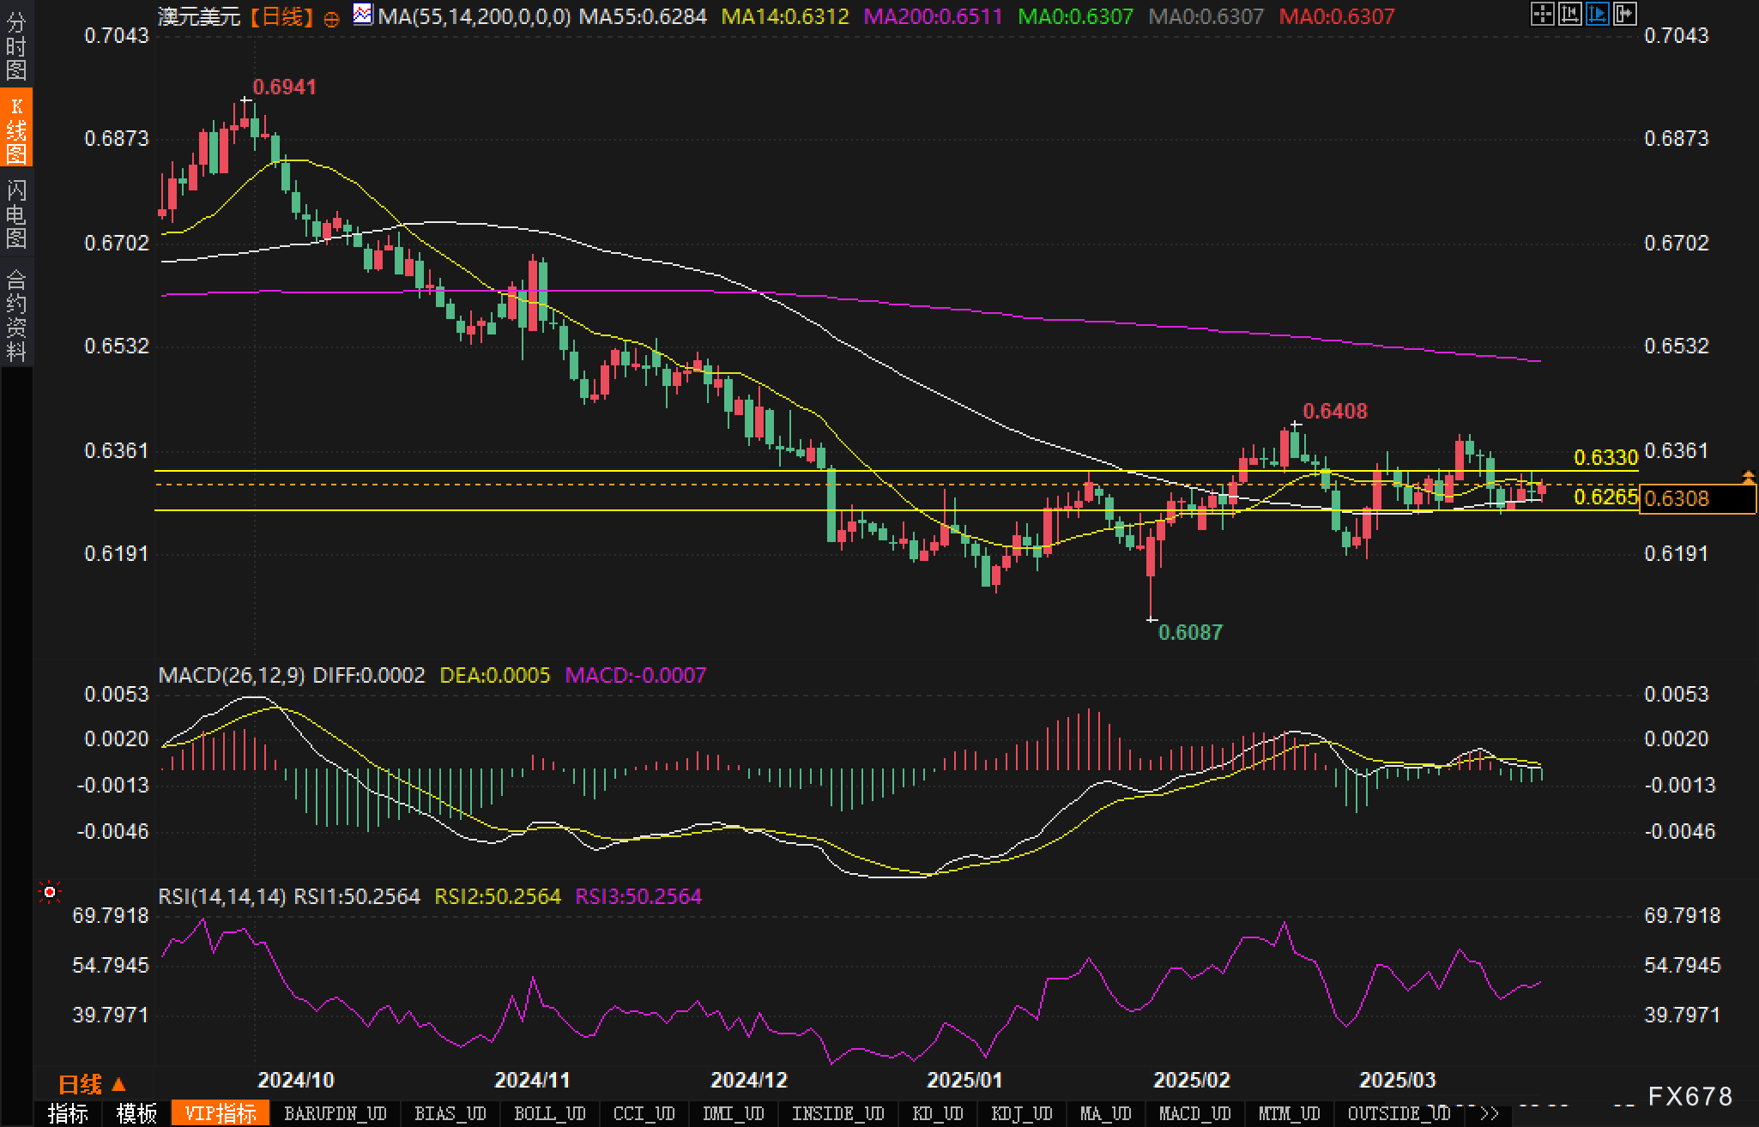The image size is (1759, 1127).
Task: Open the 指标 indicator menu
Action: [x=68, y=1113]
